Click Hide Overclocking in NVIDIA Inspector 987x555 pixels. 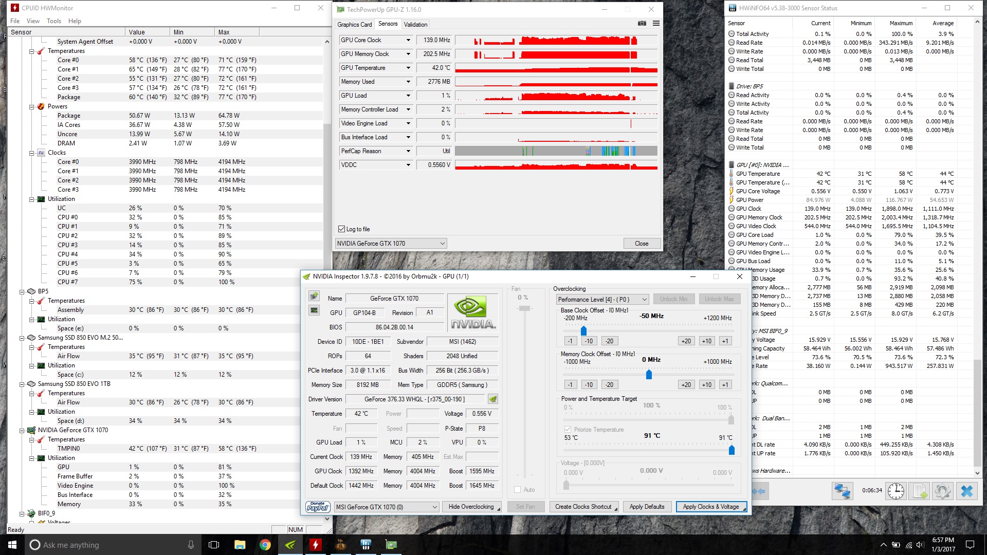[471, 507]
